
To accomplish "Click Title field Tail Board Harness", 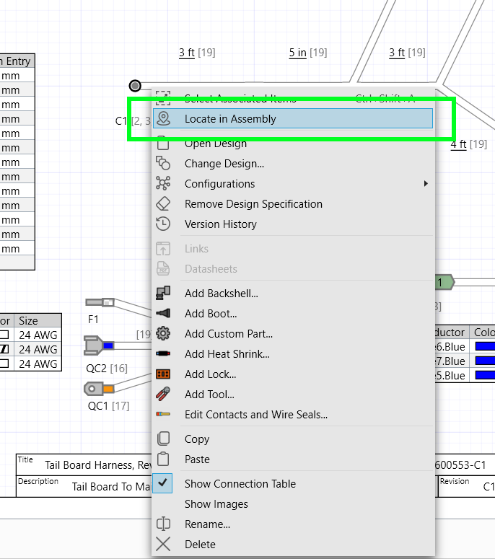I will 98,465.
